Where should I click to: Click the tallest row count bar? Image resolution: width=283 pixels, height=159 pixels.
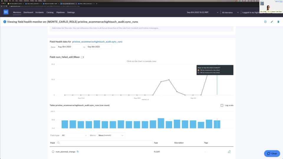click(x=161, y=123)
